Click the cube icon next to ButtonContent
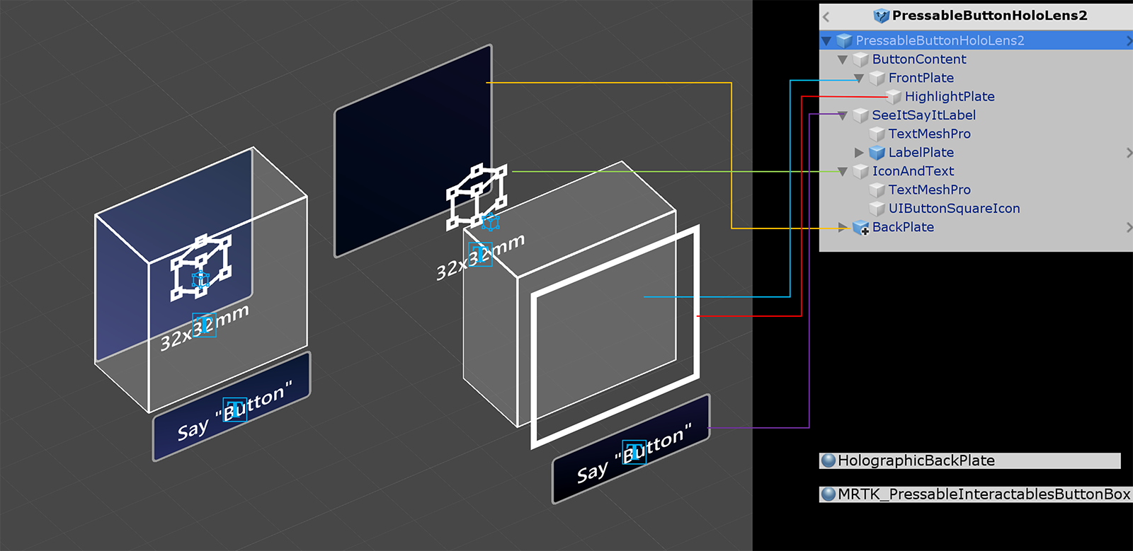1133x551 pixels. pos(860,59)
